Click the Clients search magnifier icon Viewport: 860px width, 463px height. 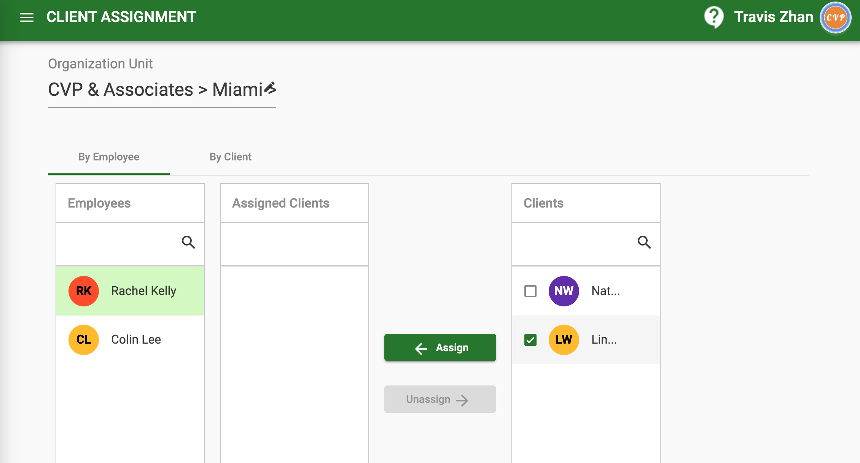point(644,242)
